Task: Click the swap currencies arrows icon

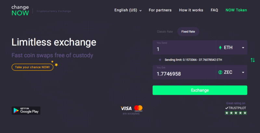Action: pyautogui.click(x=253, y=60)
